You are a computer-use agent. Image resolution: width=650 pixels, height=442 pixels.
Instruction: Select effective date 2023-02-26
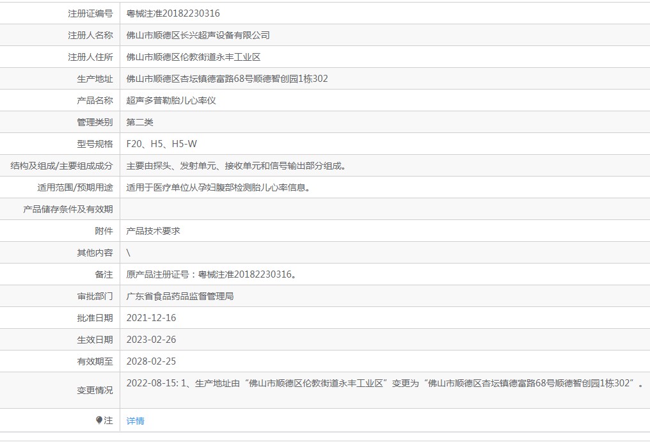[151, 340]
